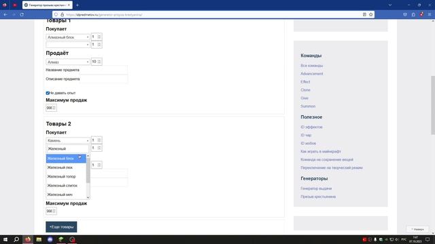The image size is (435, 244).
Task: Open the Камень dropdown in Товары 2
Action: pos(68,140)
